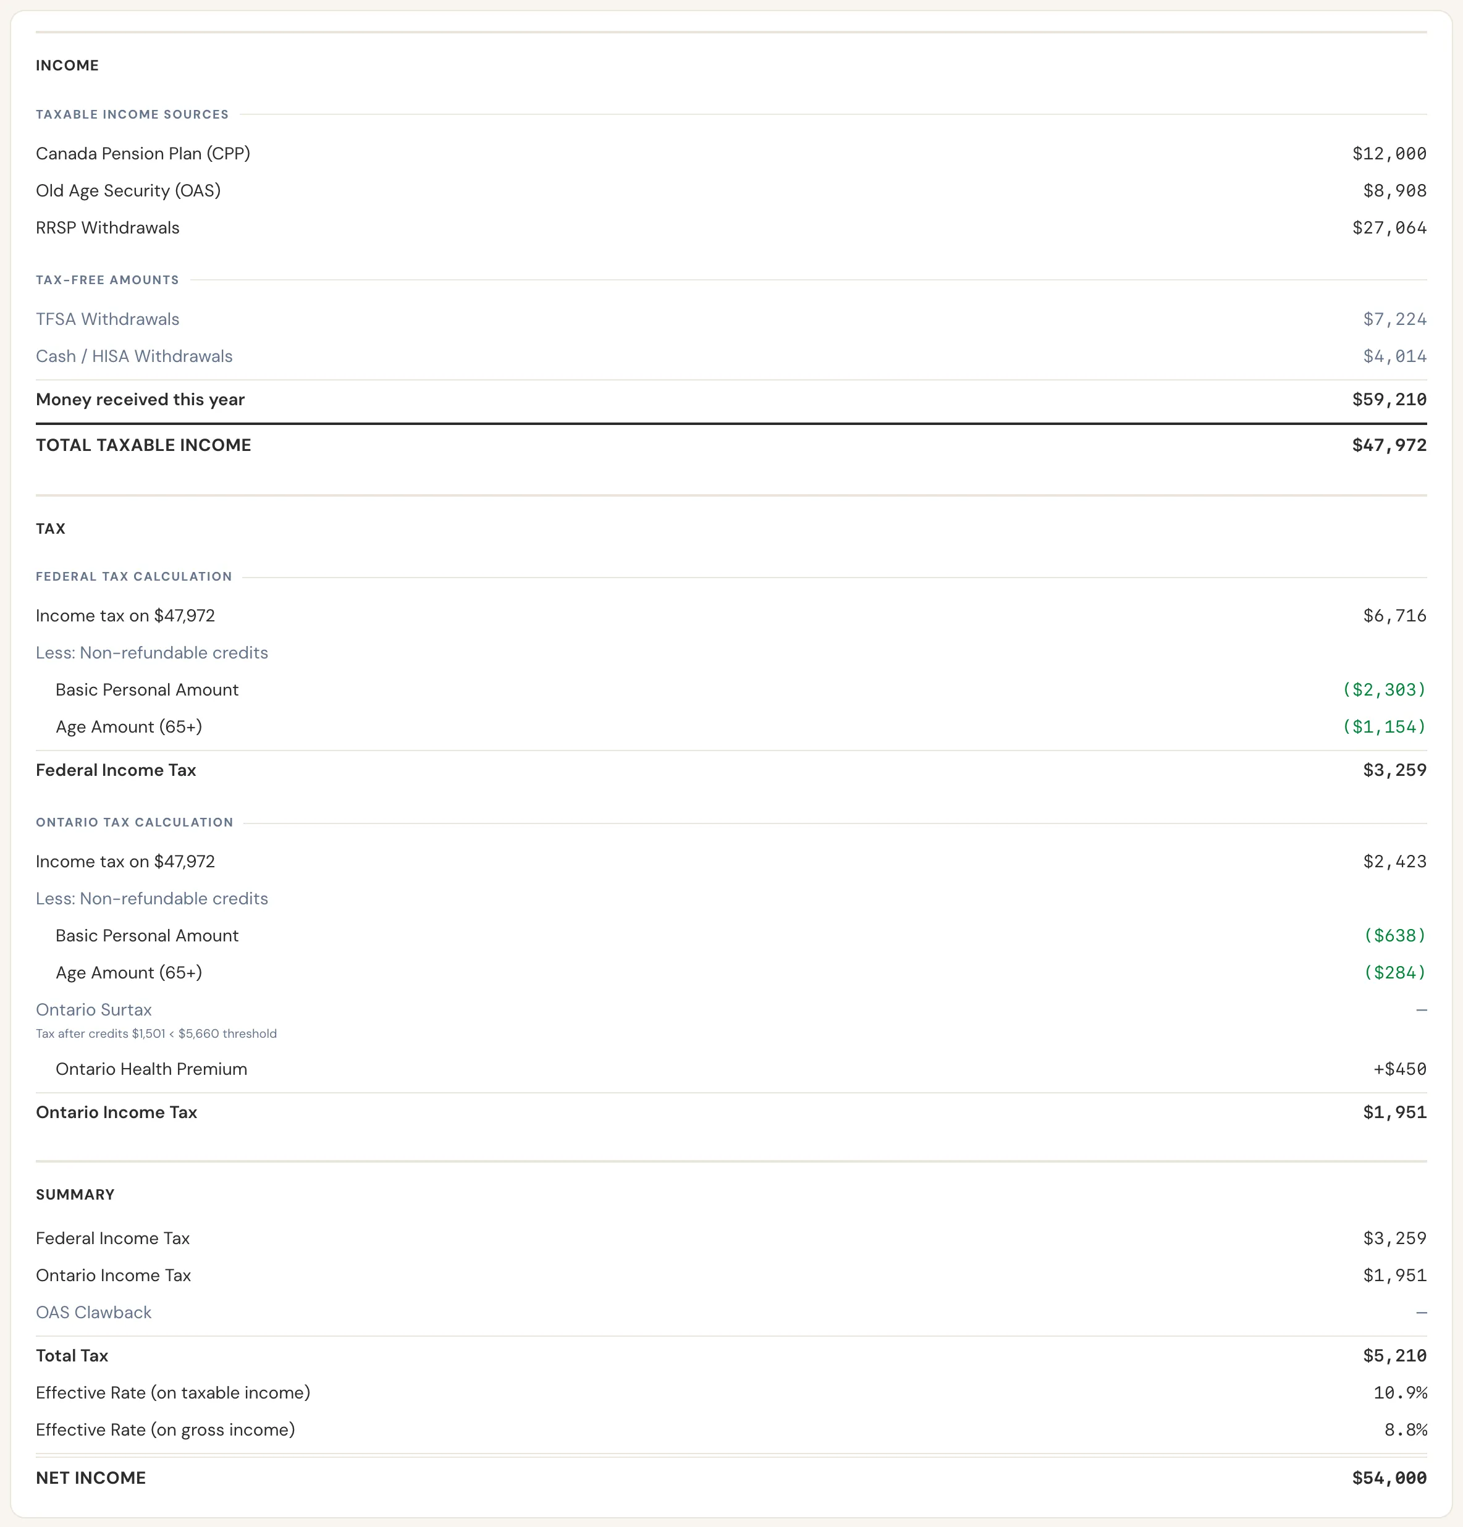Click the OAS Clawback label

point(93,1313)
